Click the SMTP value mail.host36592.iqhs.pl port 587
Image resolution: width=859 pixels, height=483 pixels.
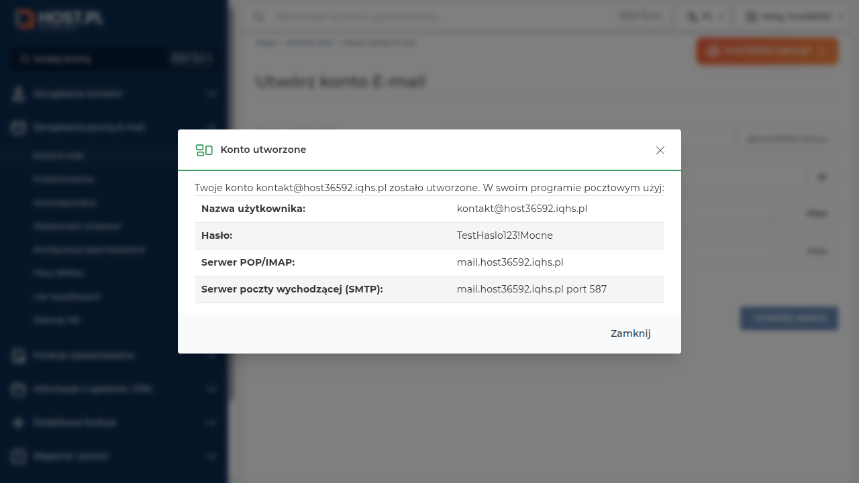point(532,289)
